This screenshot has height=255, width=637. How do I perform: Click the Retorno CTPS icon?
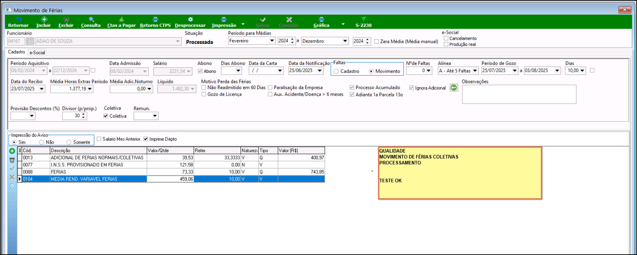[x=155, y=19]
